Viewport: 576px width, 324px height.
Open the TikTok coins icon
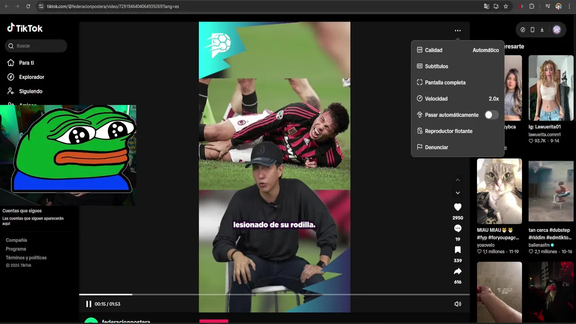522,30
